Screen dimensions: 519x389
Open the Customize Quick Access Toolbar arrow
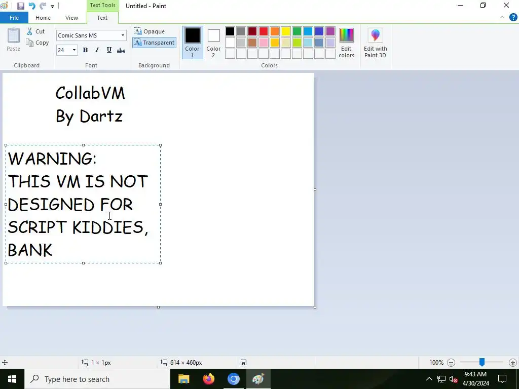click(52, 6)
